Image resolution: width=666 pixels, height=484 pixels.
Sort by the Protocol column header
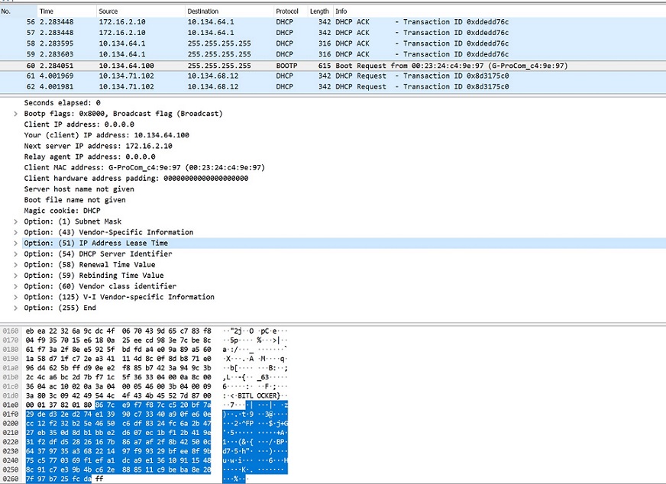coord(287,11)
